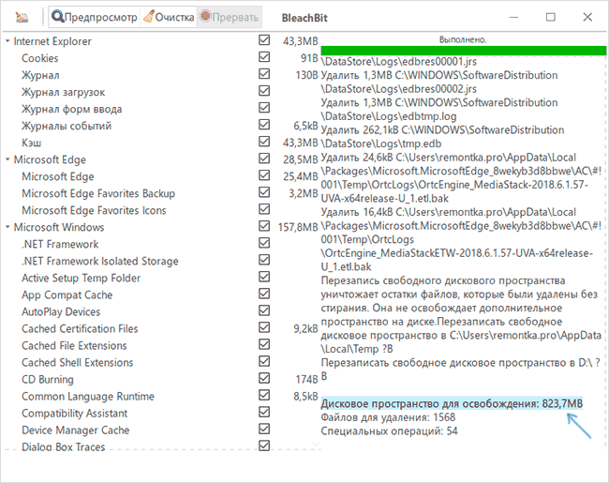This screenshot has width=609, height=483.
Task: Click the BleachBit app menu icon
Action: [22, 17]
